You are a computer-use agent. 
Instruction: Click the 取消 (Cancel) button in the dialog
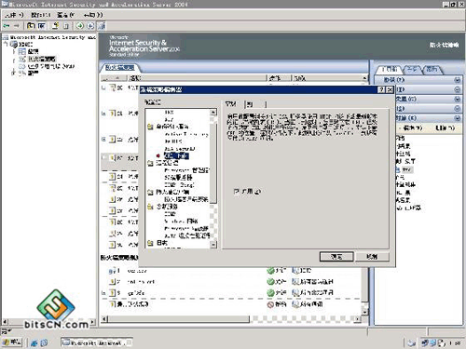coord(372,257)
